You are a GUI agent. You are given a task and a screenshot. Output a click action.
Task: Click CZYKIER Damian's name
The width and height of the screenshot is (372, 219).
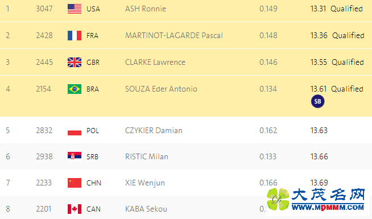coord(154,130)
